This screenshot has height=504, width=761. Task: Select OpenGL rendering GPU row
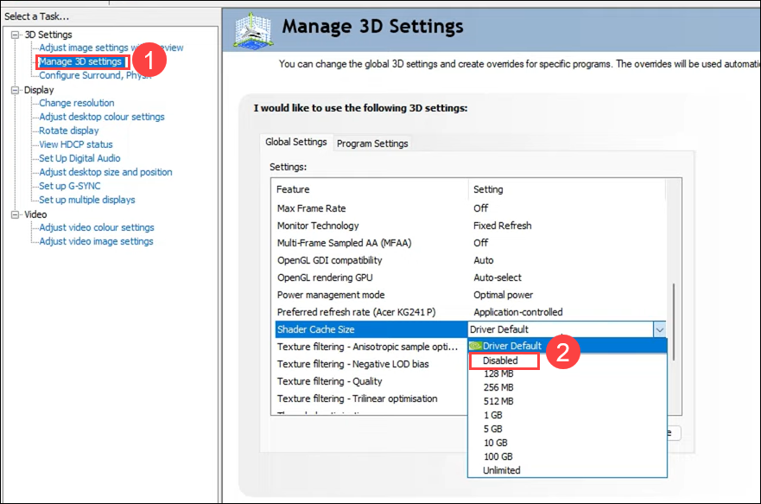pos(468,278)
